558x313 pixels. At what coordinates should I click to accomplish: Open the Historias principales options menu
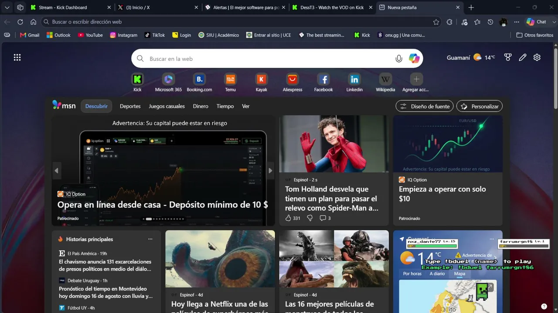tap(150, 239)
